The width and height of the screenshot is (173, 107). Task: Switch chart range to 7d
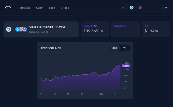[x=125, y=48]
